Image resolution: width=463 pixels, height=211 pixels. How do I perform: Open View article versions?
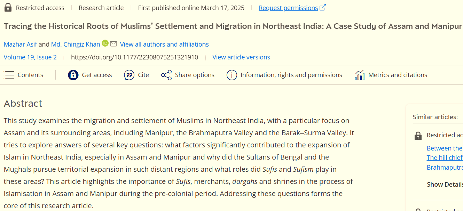click(x=241, y=57)
